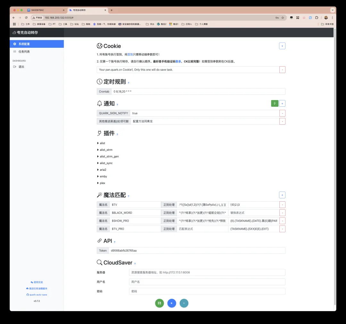Click the teal scroll-to-top button
The height and width of the screenshot is (324, 346).
[184, 303]
